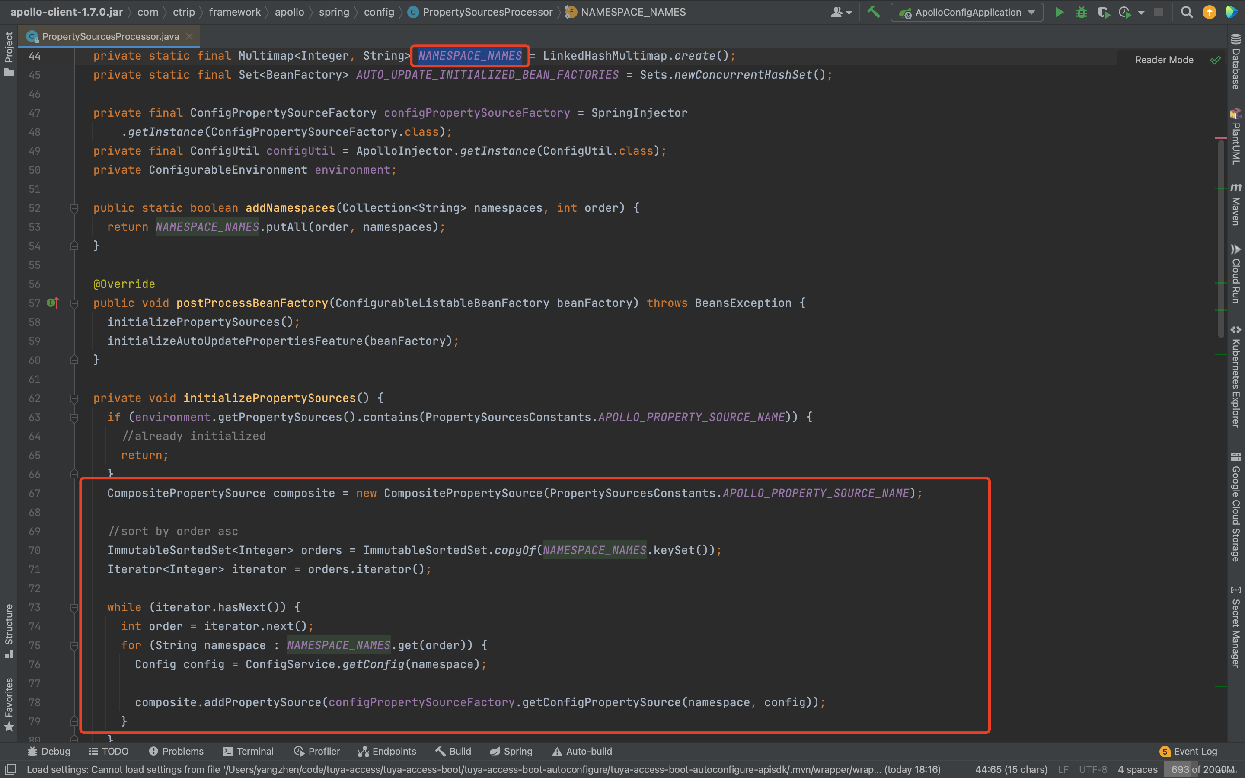The height and width of the screenshot is (778, 1245).
Task: Click the UTF-8 encoding status widget
Action: pyautogui.click(x=1093, y=769)
